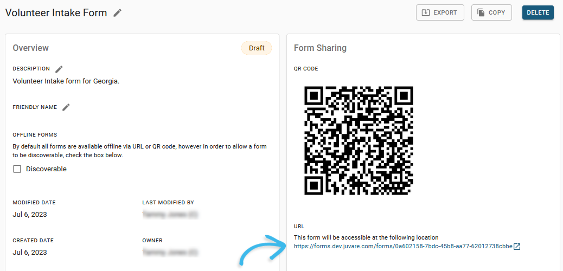Viewport: 563px width, 271px height.
Task: Click the Volunteer Intake Form title text
Action: point(56,13)
